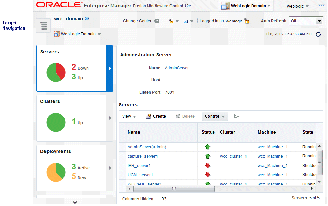Click the Change Center lock icon
Screen dimensions: 328x206
click(x=171, y=21)
